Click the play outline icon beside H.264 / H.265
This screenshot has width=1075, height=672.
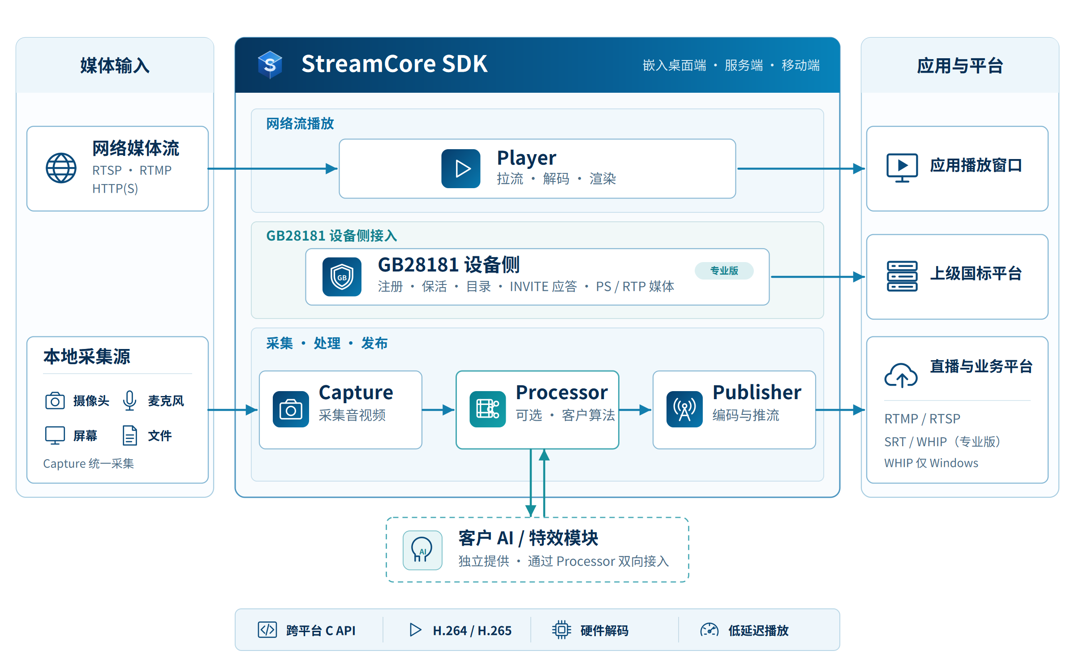click(x=415, y=629)
